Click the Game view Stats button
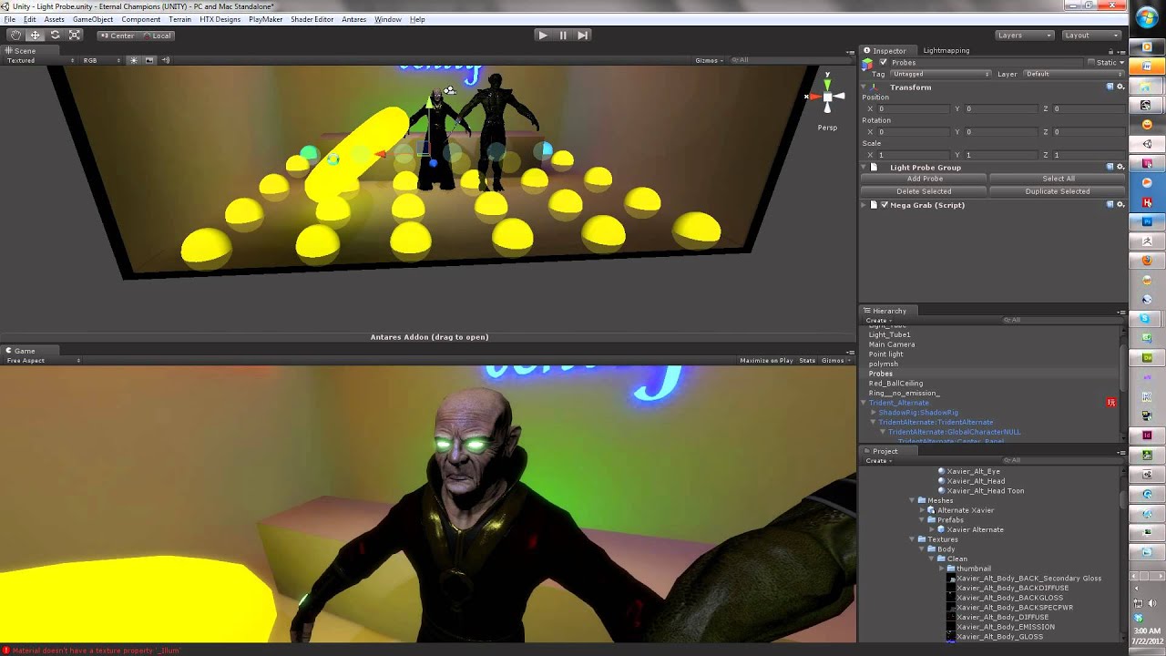This screenshot has width=1166, height=656. (x=807, y=361)
